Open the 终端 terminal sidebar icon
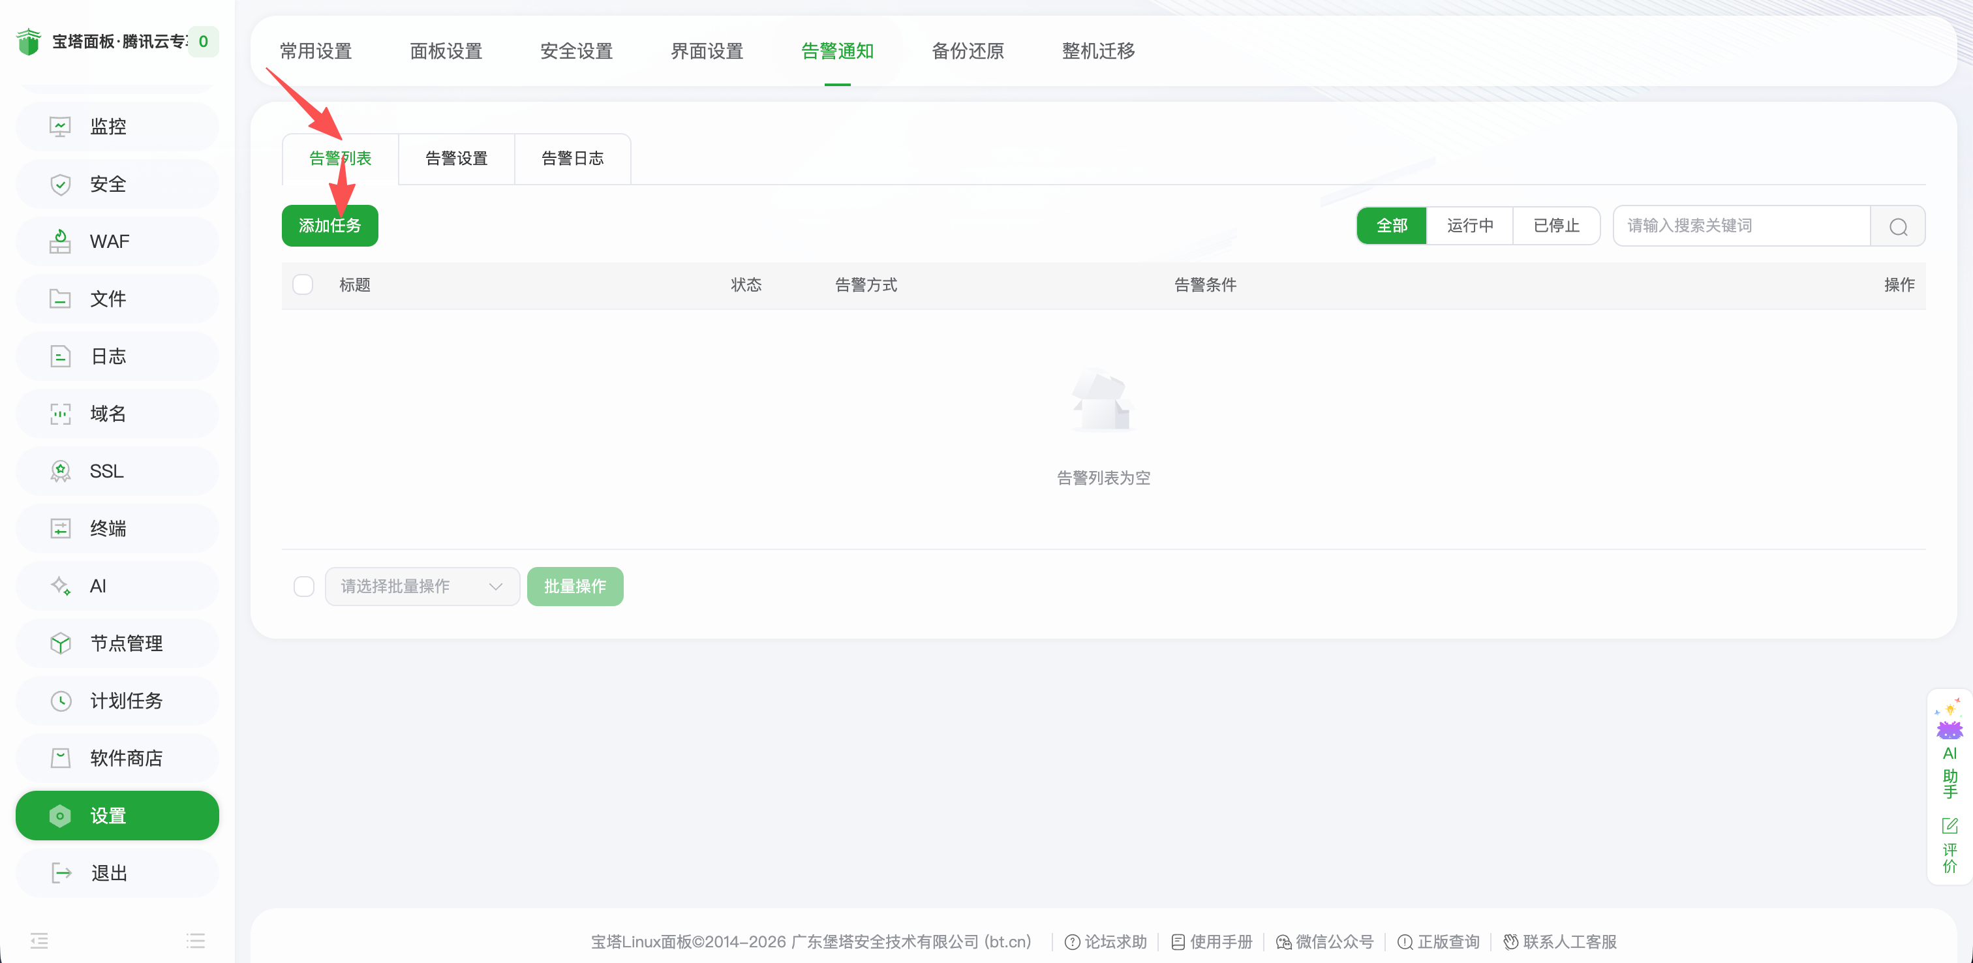Image resolution: width=1973 pixels, height=963 pixels. click(x=60, y=528)
